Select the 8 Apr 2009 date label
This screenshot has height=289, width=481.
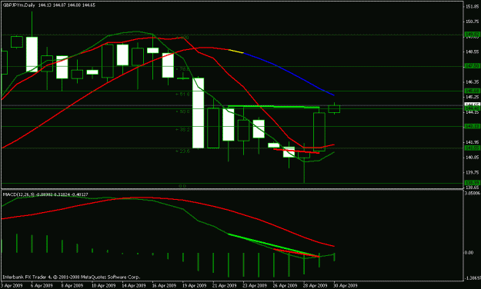[x=72, y=286]
